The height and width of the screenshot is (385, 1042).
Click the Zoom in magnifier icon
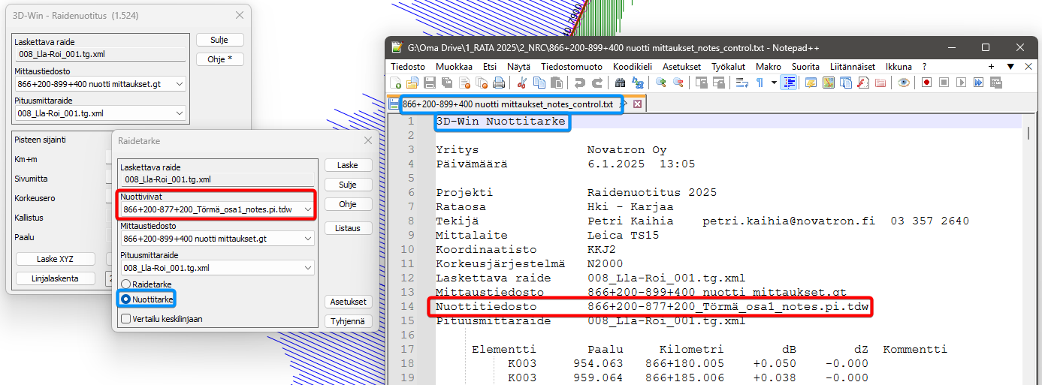pyautogui.click(x=661, y=83)
